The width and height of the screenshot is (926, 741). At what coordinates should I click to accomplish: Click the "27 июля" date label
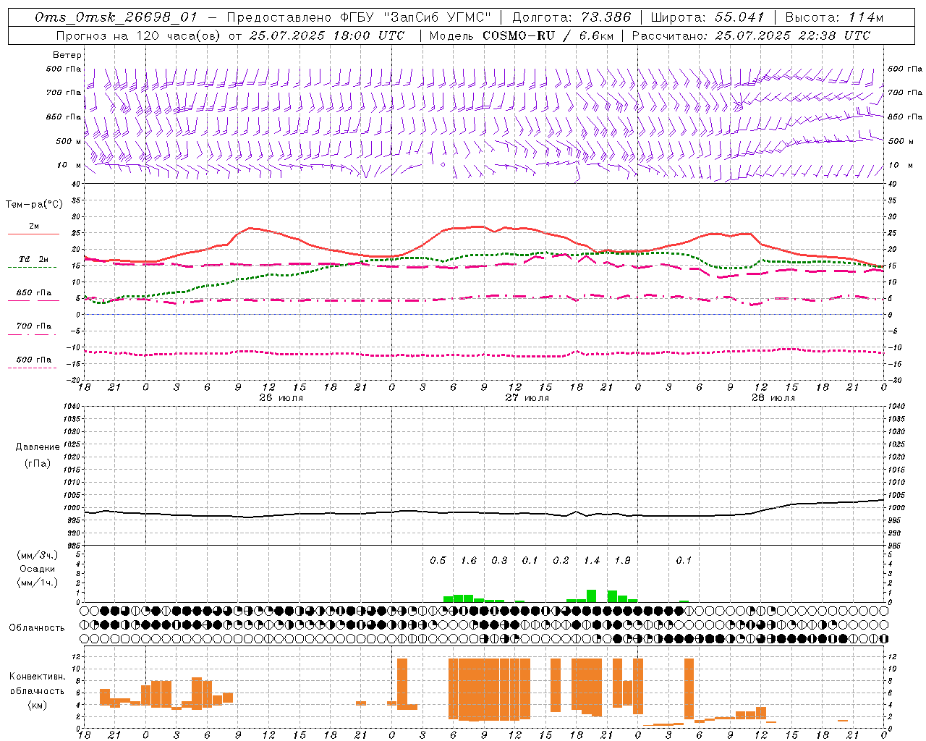[527, 398]
